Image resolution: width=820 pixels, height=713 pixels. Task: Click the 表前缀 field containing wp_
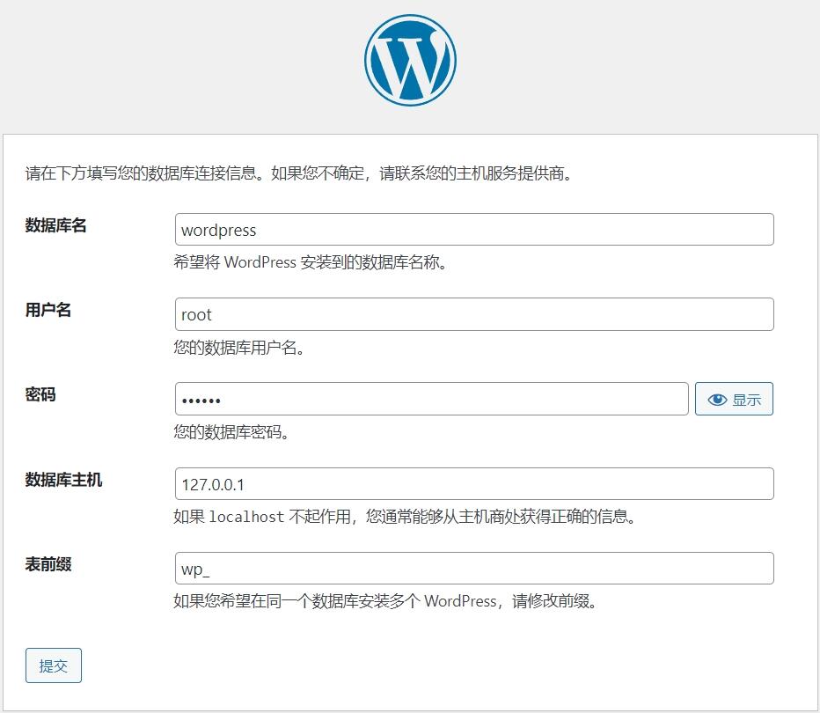(x=475, y=568)
